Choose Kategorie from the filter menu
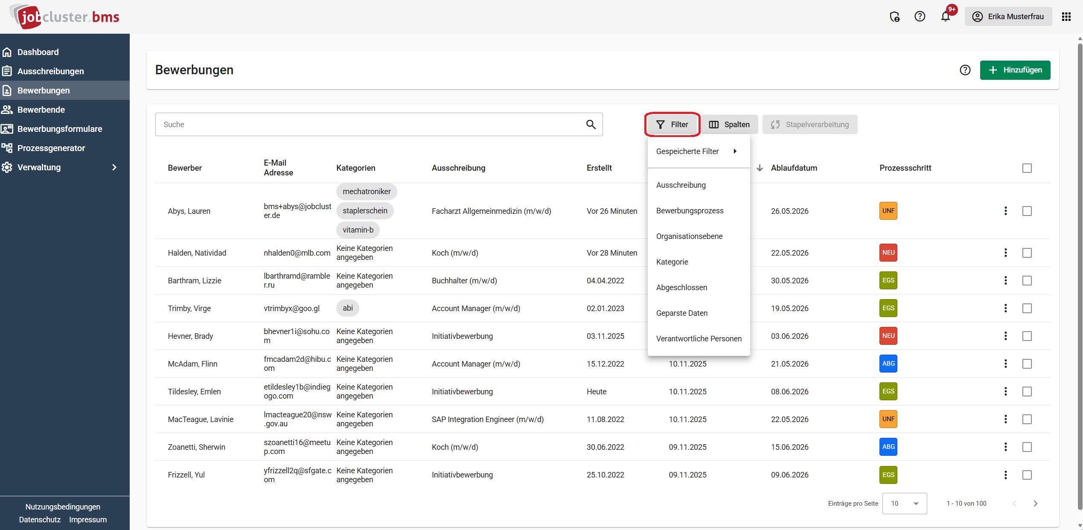 [x=672, y=262]
